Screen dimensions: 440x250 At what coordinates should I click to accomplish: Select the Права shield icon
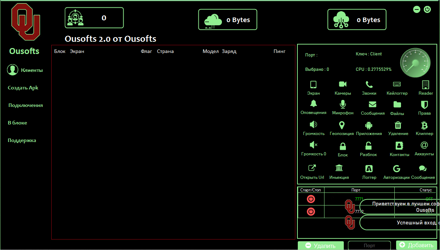[x=424, y=104]
